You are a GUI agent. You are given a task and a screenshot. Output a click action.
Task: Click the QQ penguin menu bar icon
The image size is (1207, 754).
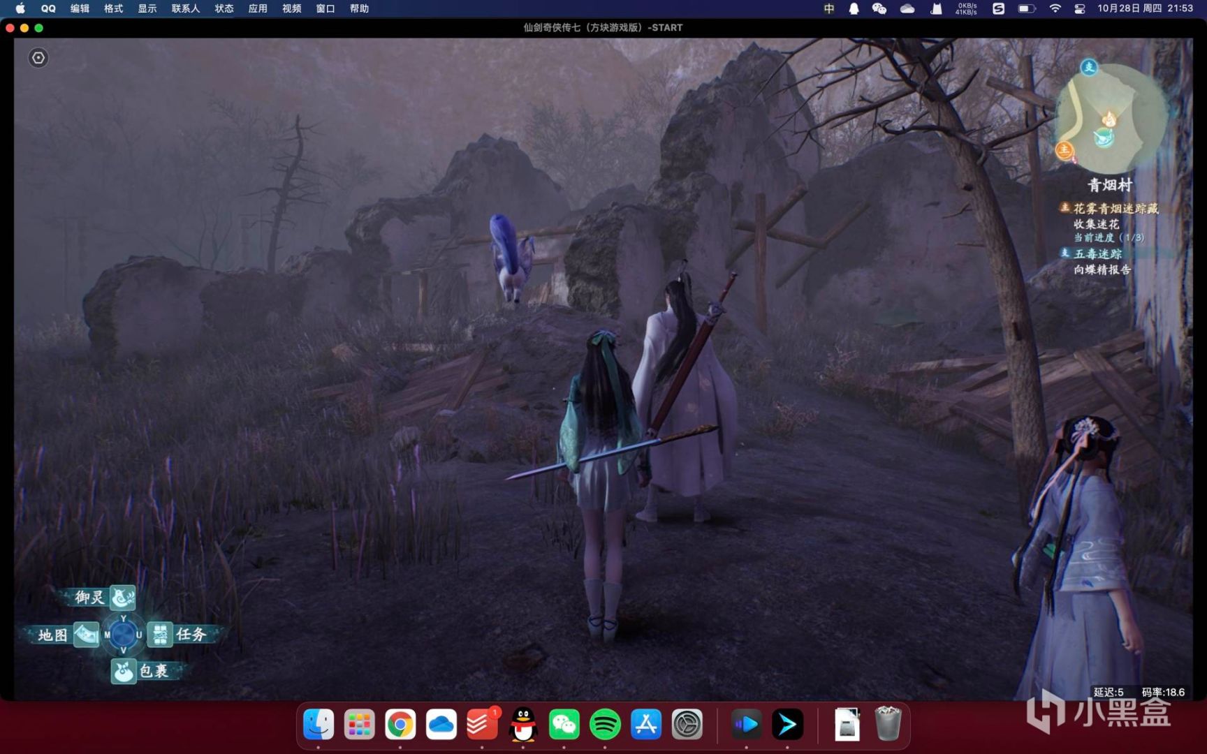[x=854, y=8]
